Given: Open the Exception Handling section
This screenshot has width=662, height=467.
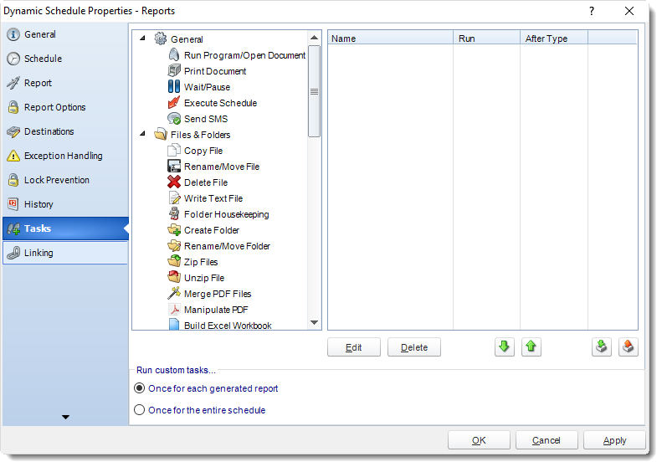Looking at the screenshot, I should pyautogui.click(x=65, y=156).
